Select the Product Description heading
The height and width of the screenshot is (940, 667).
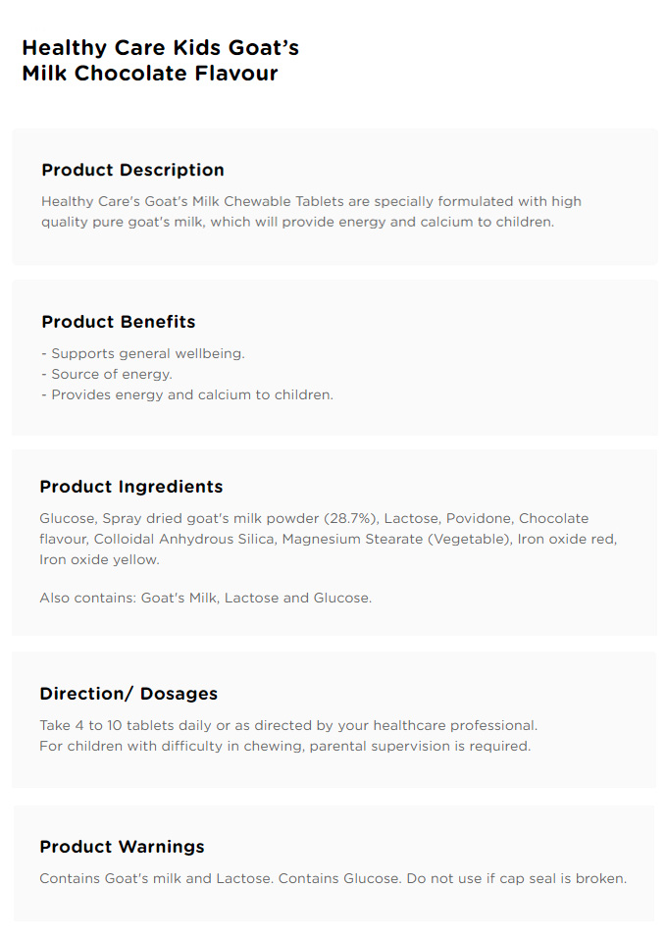[132, 170]
